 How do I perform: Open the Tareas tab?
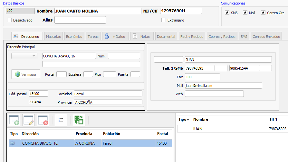(93, 36)
